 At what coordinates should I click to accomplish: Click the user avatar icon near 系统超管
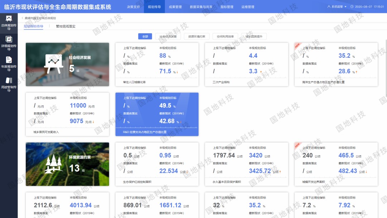point(329,7)
